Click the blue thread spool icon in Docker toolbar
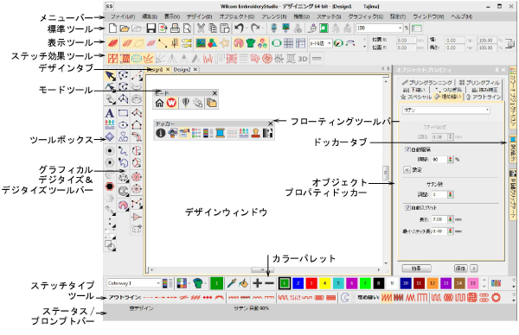 (x=220, y=133)
